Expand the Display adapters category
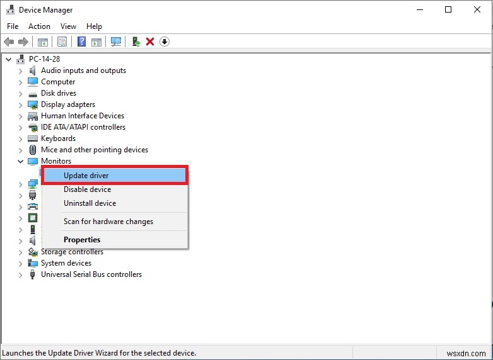 click(20, 105)
